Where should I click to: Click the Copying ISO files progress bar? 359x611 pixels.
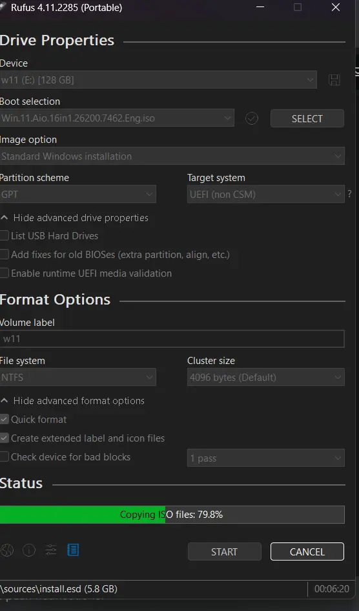click(172, 515)
